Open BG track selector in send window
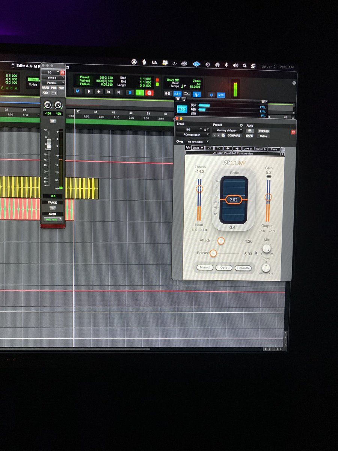338x451 pixels. 51,72
